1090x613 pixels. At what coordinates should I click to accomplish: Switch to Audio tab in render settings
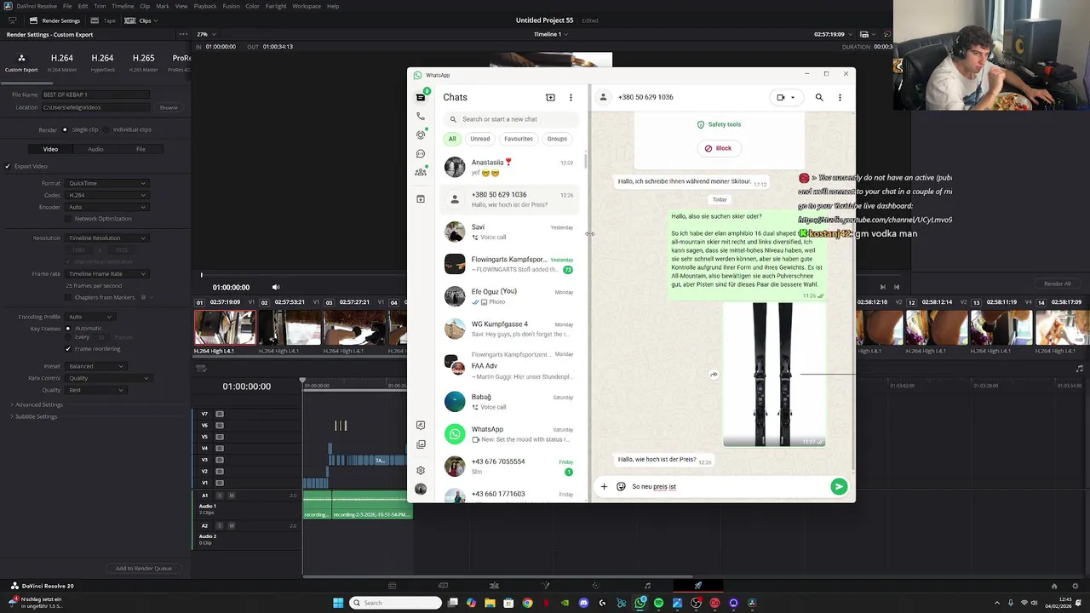tap(95, 149)
